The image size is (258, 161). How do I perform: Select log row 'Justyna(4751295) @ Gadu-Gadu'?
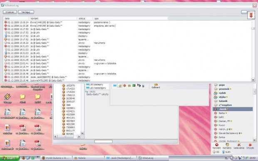coord(127,80)
